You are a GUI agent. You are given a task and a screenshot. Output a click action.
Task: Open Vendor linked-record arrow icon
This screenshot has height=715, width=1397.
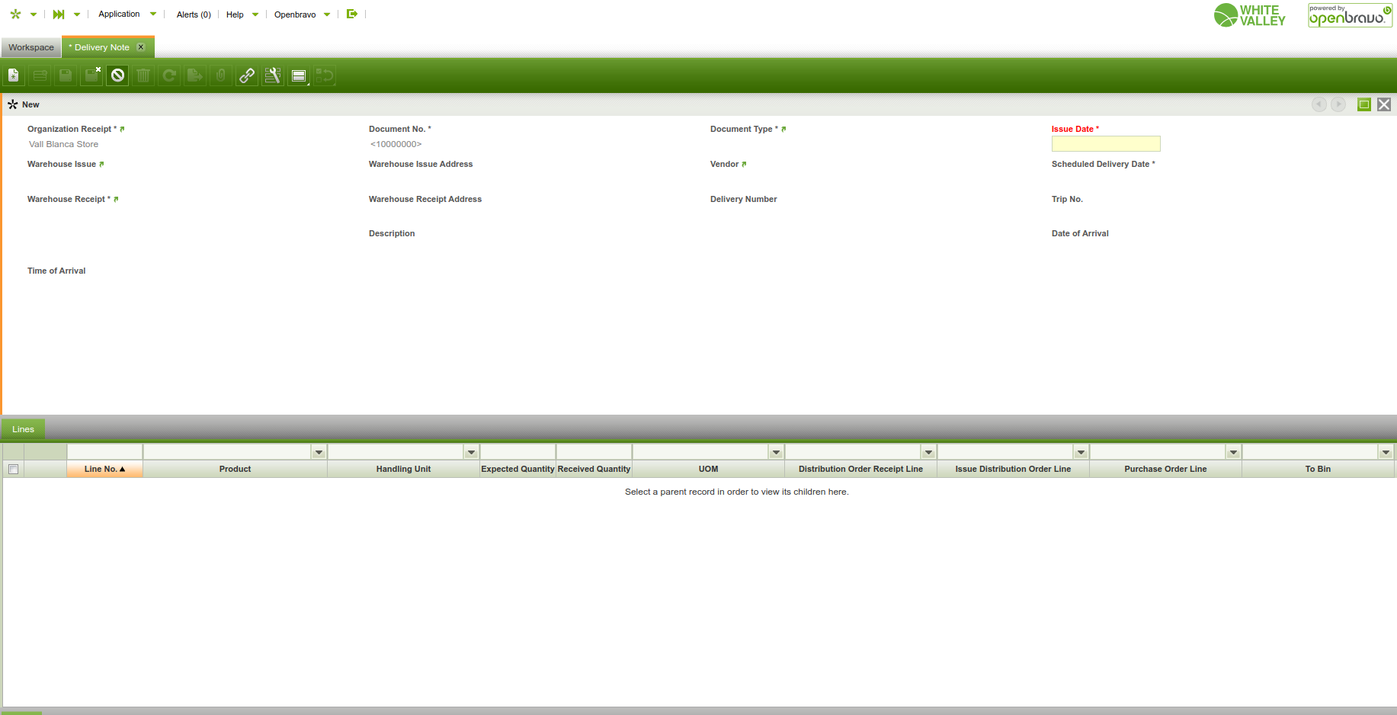(744, 164)
